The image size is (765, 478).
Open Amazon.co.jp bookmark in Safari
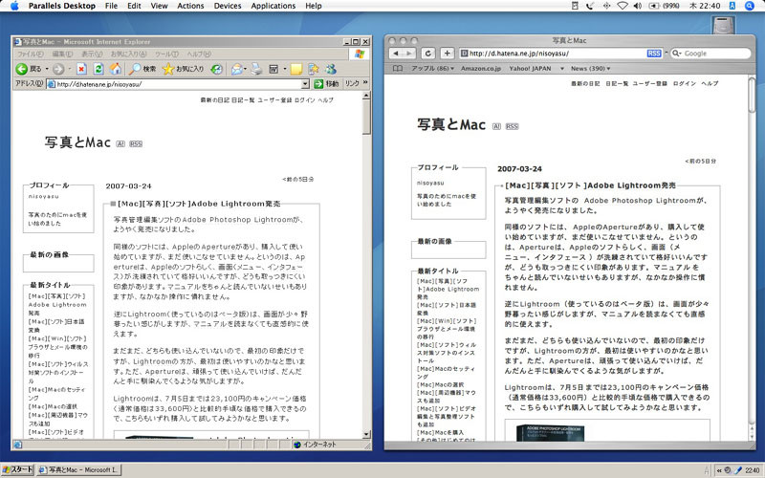[481, 68]
